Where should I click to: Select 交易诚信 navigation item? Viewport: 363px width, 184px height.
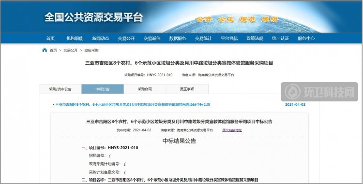tap(152, 38)
